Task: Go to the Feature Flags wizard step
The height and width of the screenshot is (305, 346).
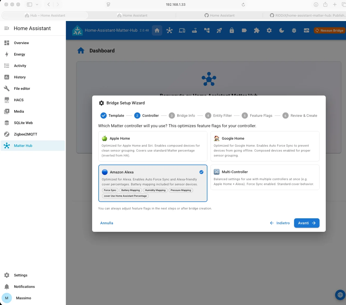Action: tap(257, 116)
